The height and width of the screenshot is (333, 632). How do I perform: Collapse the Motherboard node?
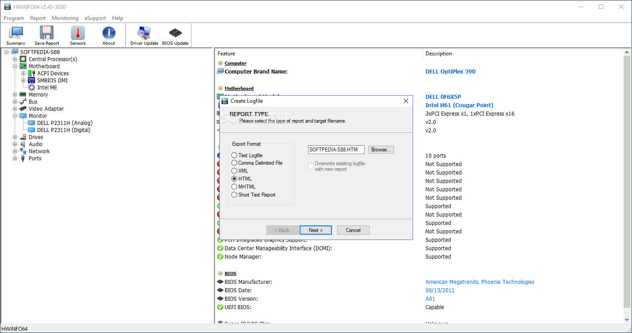(x=15, y=66)
